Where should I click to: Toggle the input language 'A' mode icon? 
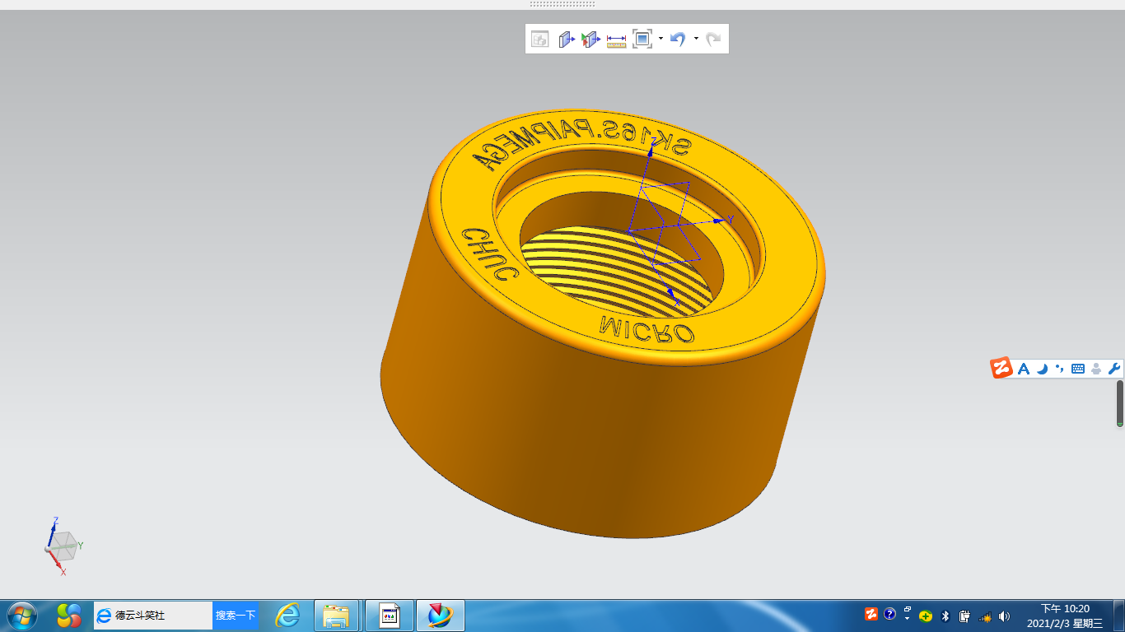pyautogui.click(x=1024, y=369)
